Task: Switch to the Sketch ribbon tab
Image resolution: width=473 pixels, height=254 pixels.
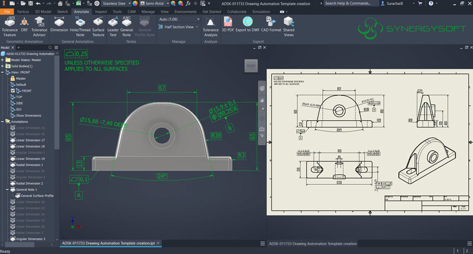Action: pyautogui.click(x=63, y=11)
